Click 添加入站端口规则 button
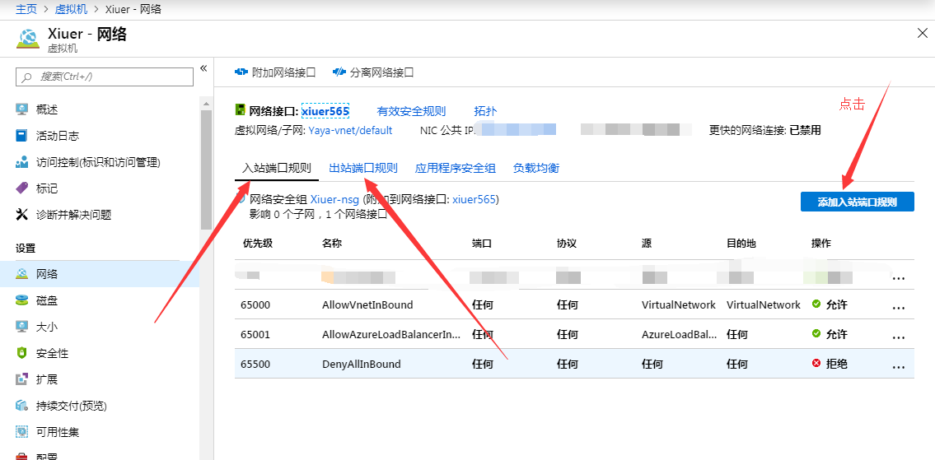Image resolution: width=935 pixels, height=460 pixels. tap(857, 202)
